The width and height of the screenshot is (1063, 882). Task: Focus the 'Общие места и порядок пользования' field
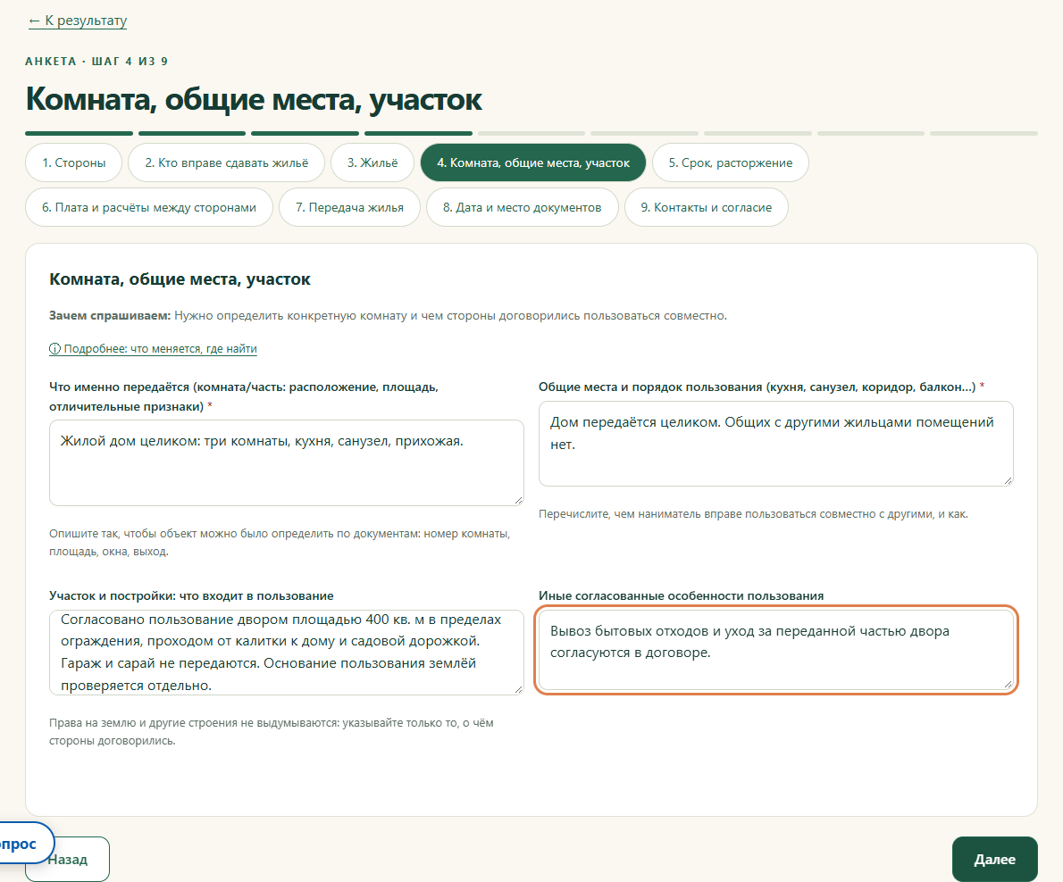click(775, 444)
